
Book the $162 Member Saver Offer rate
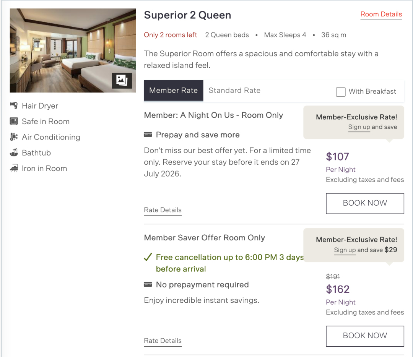[365, 336]
